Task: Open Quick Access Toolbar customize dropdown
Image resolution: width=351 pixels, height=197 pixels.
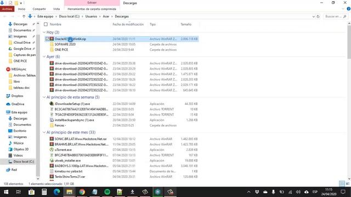Action: point(21,3)
